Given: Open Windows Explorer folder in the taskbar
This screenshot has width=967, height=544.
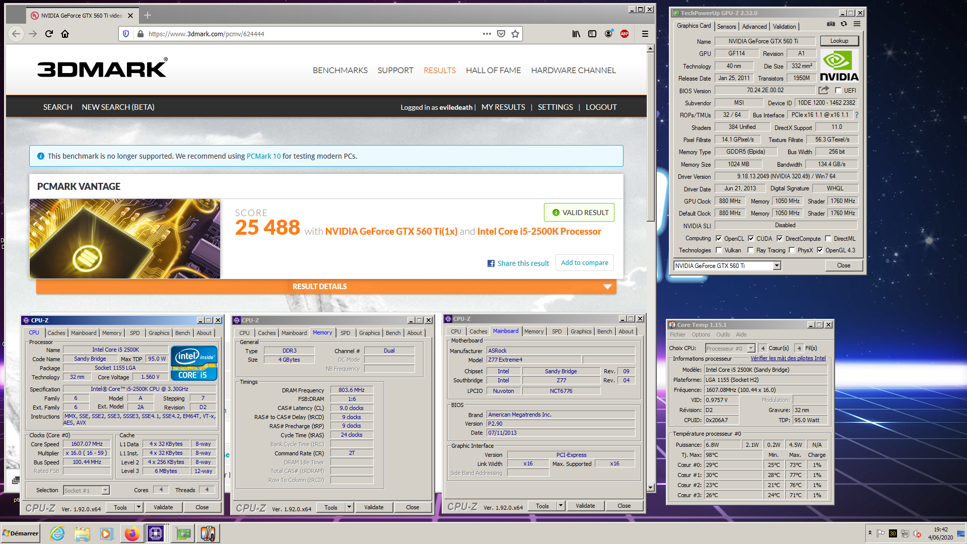Looking at the screenshot, I should [82, 533].
